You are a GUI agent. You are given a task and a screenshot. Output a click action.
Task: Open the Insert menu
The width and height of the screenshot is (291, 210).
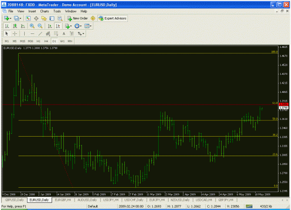(32, 11)
